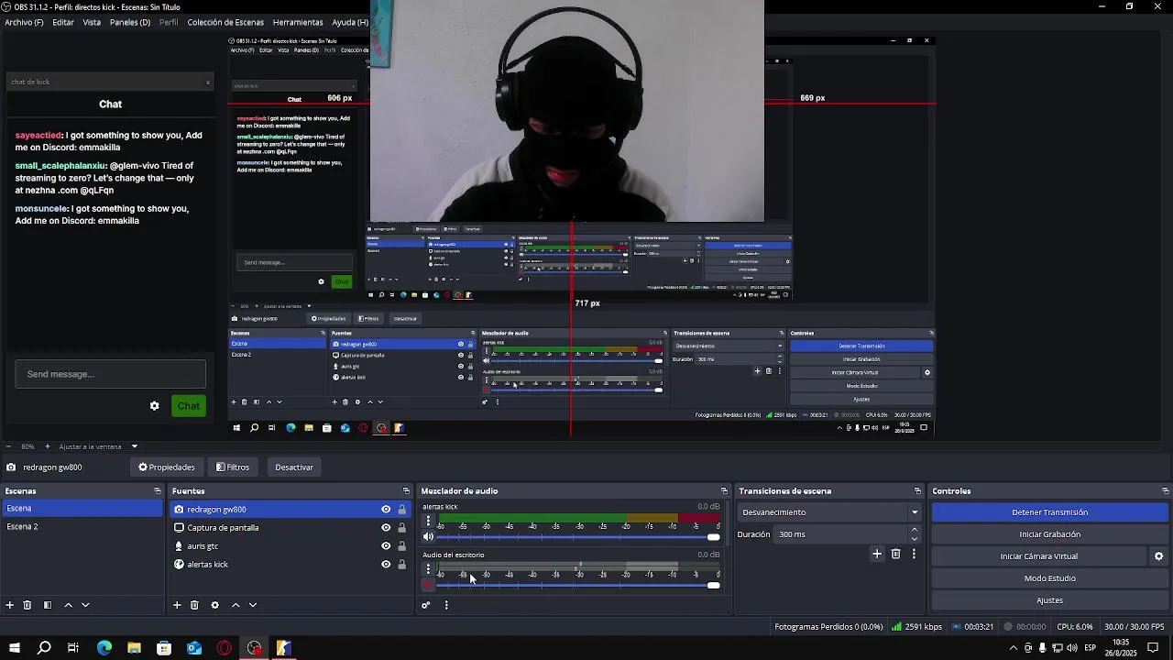
Task: Open source Filtros button
Action: (x=233, y=467)
